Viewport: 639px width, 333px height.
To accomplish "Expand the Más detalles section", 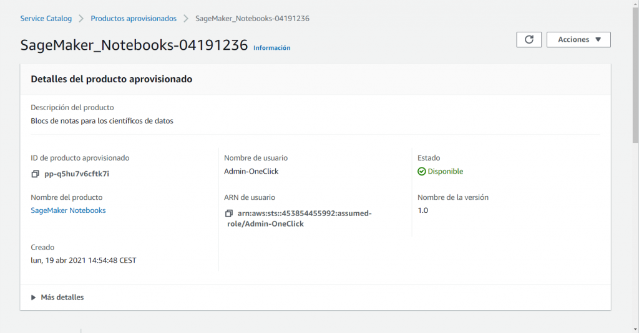I will [x=57, y=298].
